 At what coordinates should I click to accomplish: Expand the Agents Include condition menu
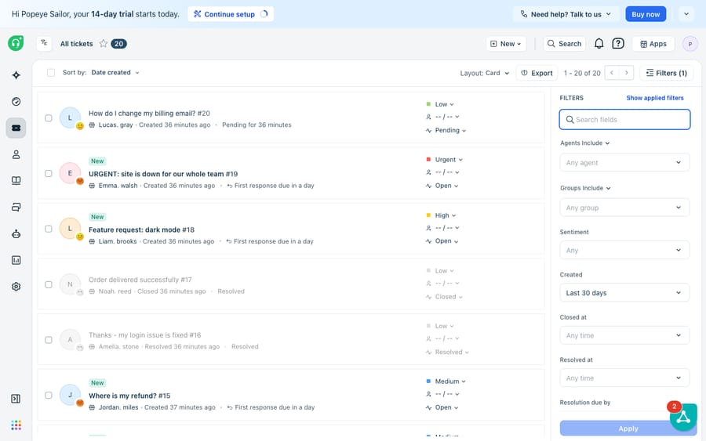click(585, 143)
